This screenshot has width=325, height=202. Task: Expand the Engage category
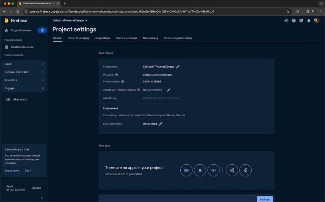(x=24, y=88)
